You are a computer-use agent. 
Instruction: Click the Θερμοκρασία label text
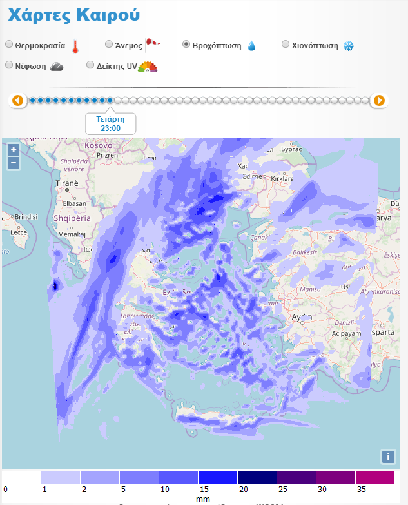click(x=40, y=46)
